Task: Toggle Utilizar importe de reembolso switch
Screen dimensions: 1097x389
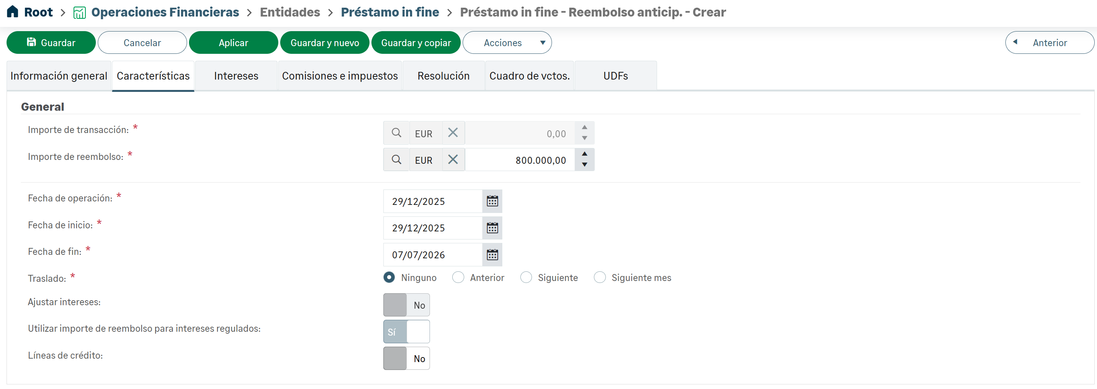Action: [406, 332]
